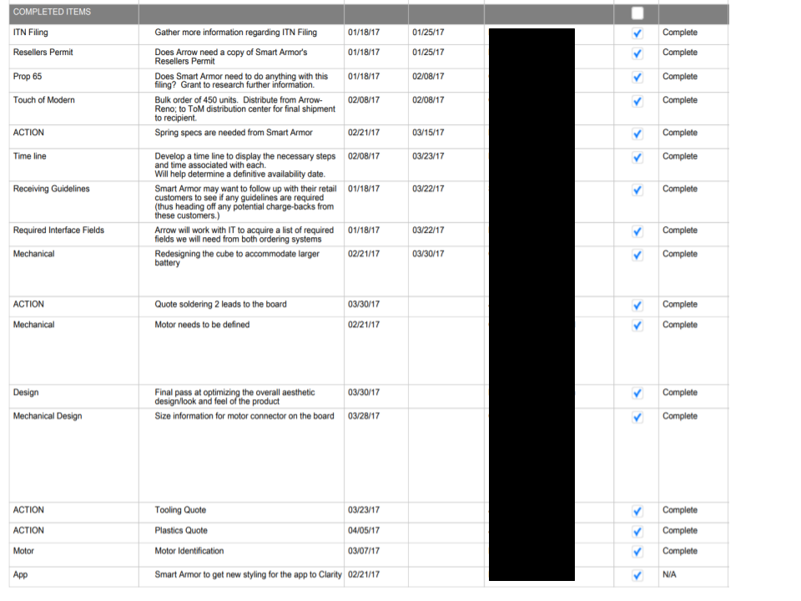This screenshot has width=801, height=601.
Task: Toggle the Prop 65 row checkbox
Action: click(637, 78)
